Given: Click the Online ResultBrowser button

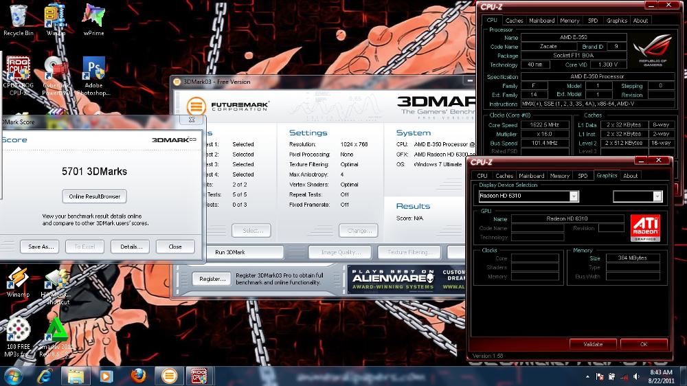Looking at the screenshot, I should pyautogui.click(x=94, y=196).
